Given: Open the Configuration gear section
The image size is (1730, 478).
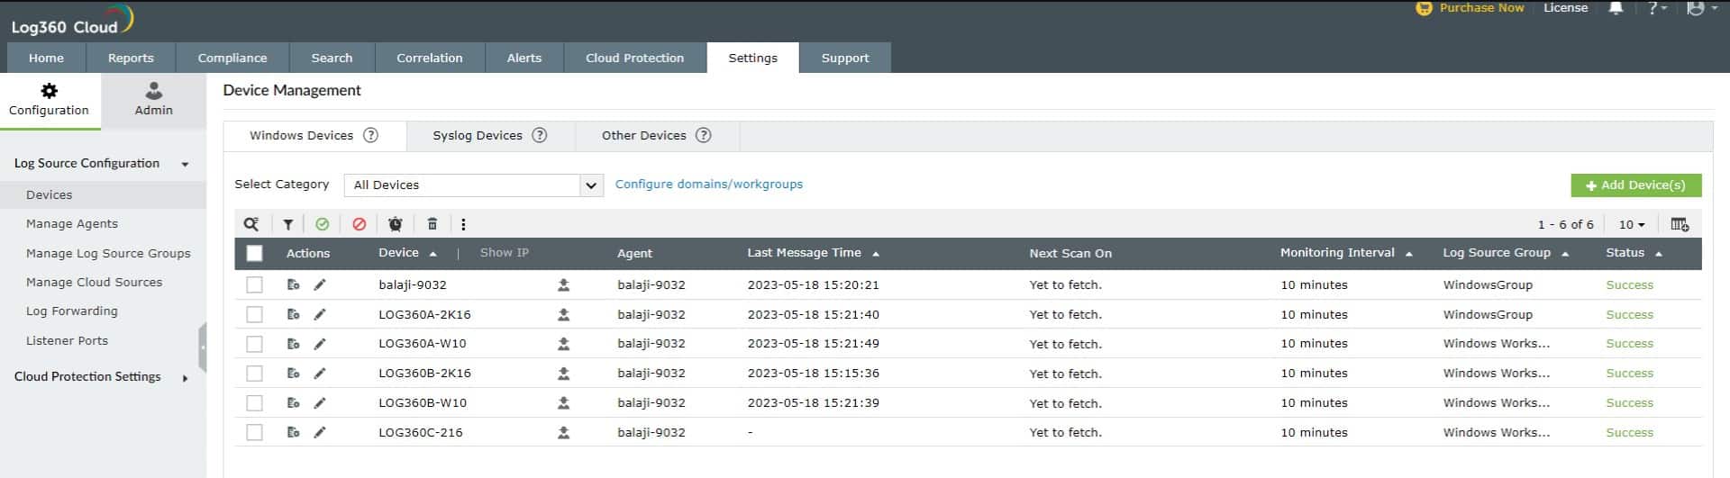Looking at the screenshot, I should [x=50, y=100].
